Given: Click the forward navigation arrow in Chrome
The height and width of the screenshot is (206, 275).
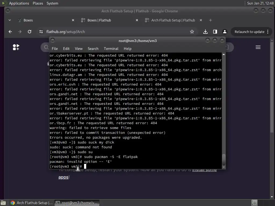Looking at the screenshot, I should tap(20, 32).
